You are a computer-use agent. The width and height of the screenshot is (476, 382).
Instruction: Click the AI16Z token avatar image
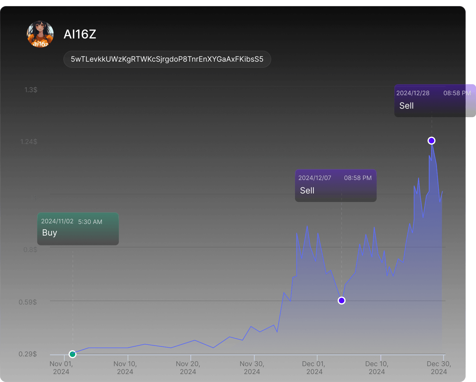tap(40, 34)
